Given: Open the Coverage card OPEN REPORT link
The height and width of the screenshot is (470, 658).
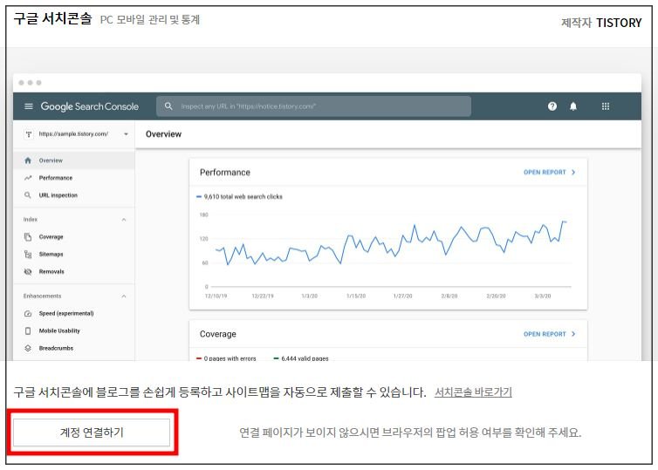Looking at the screenshot, I should tap(545, 334).
